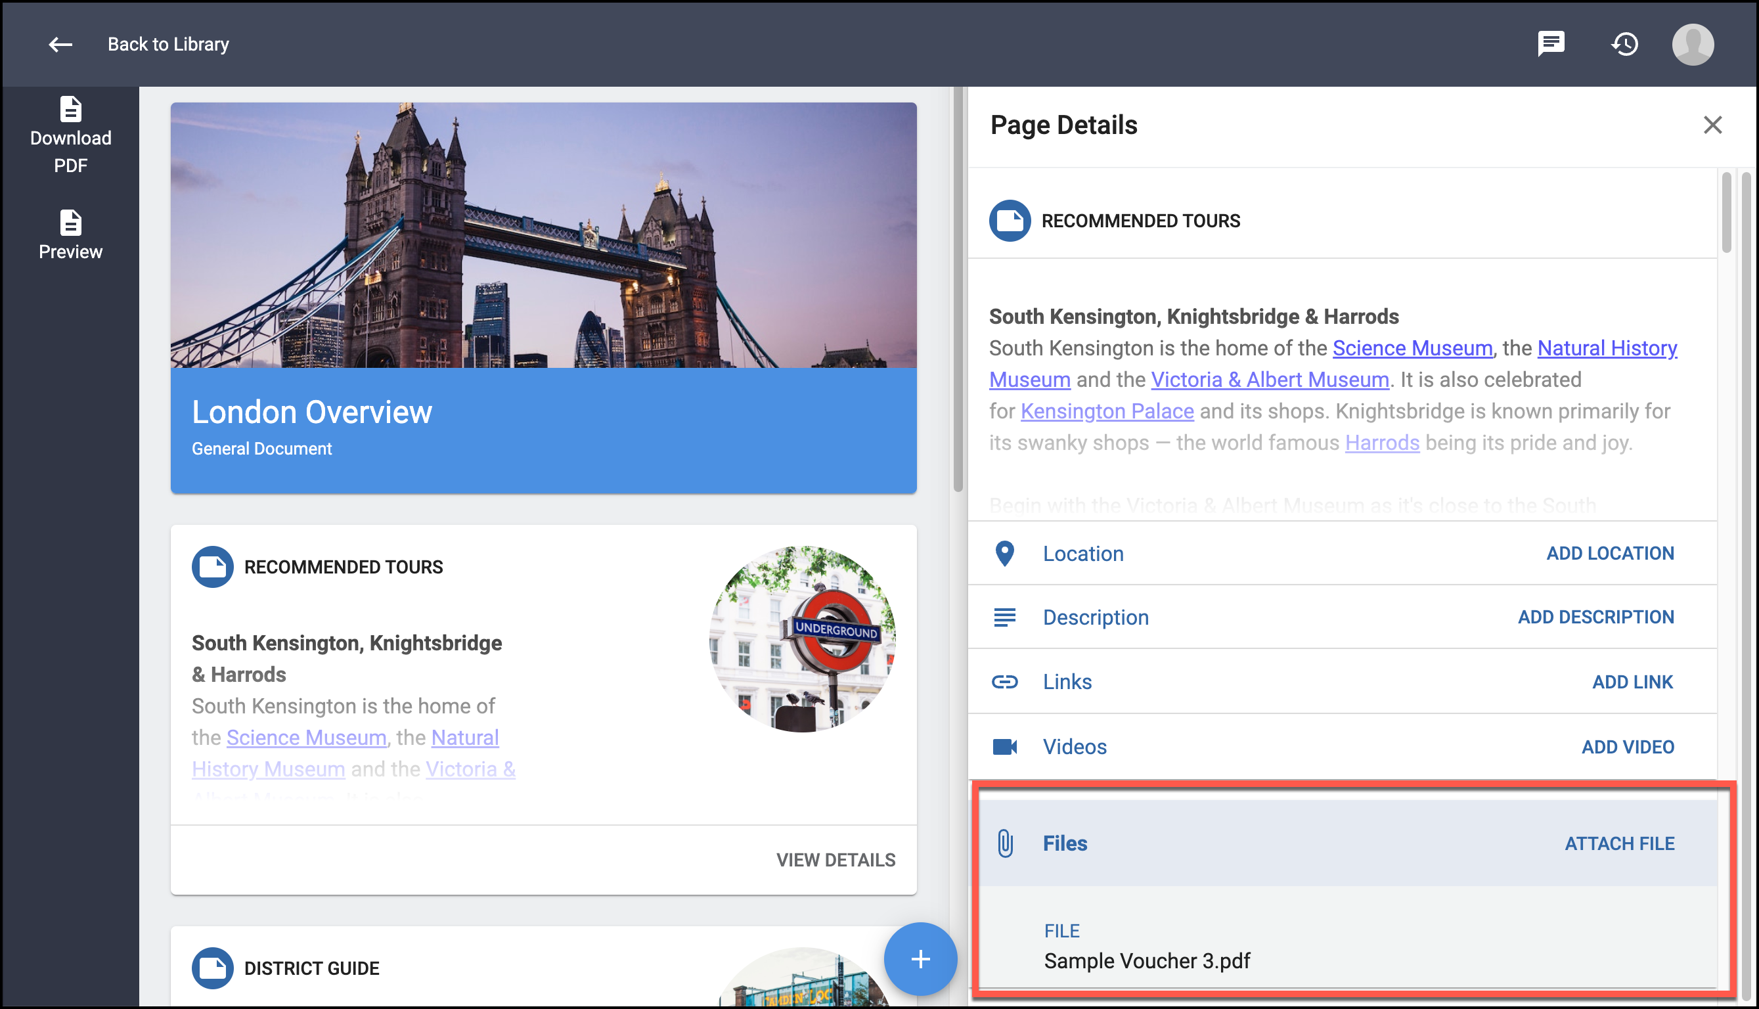
Task: Click the floating plus add button
Action: click(x=920, y=959)
